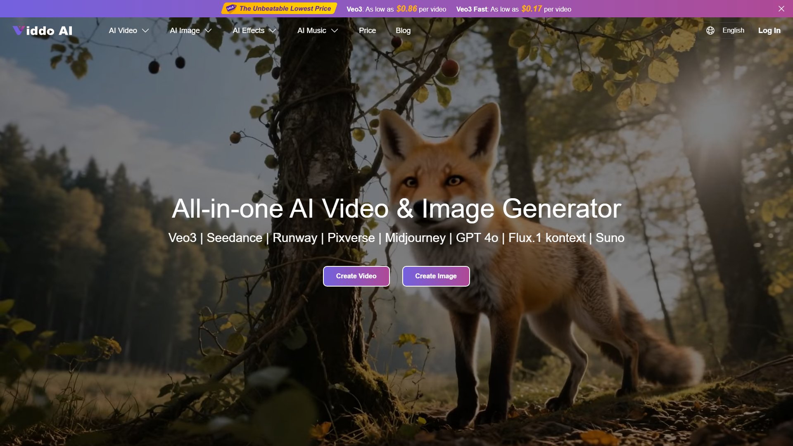The height and width of the screenshot is (446, 793).
Task: Click the Veo3 | Seedance | Runway models subtitle
Action: coord(396,238)
